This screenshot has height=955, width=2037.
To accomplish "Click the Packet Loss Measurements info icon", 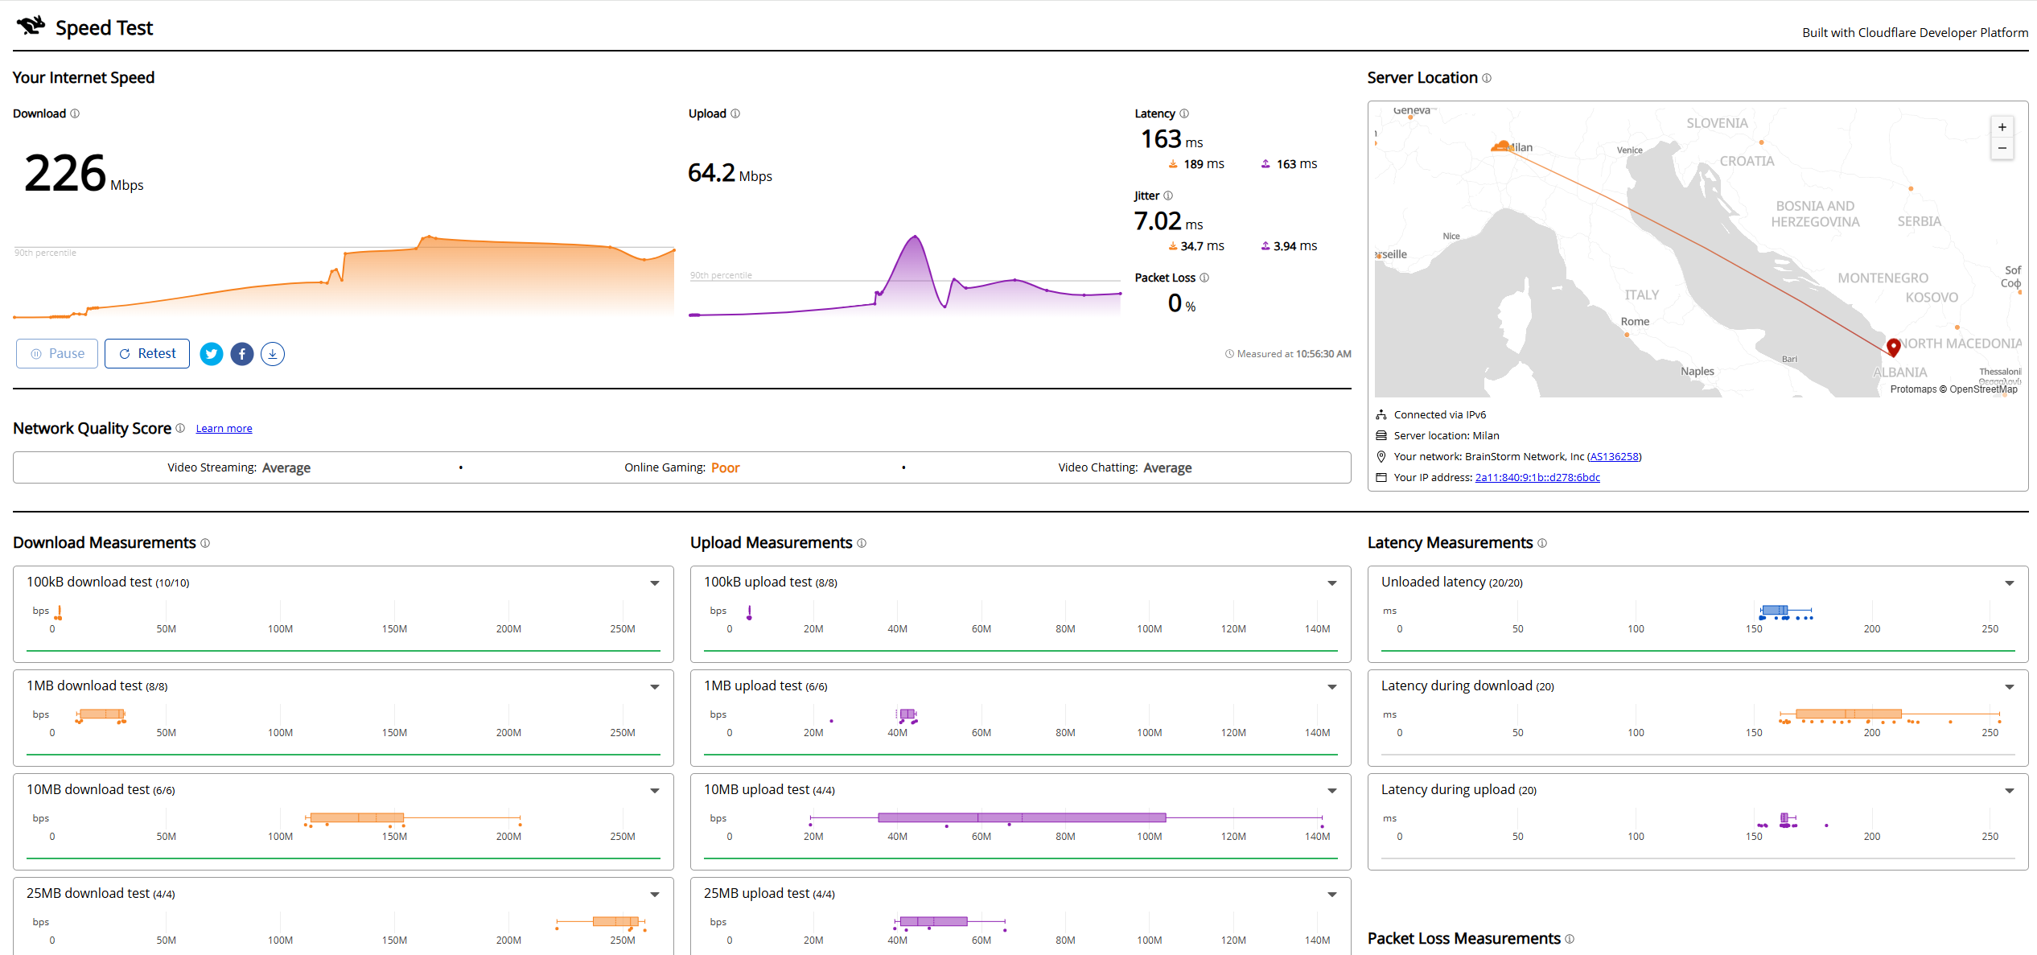I will click(x=1570, y=939).
